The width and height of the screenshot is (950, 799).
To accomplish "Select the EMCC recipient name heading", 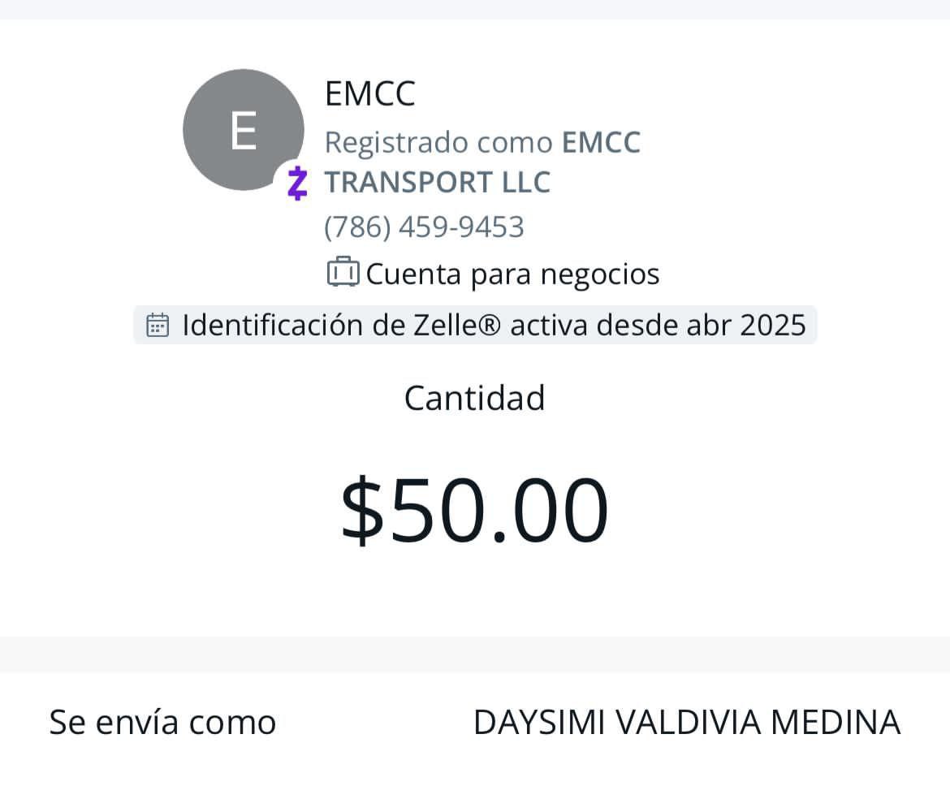I will click(x=369, y=93).
